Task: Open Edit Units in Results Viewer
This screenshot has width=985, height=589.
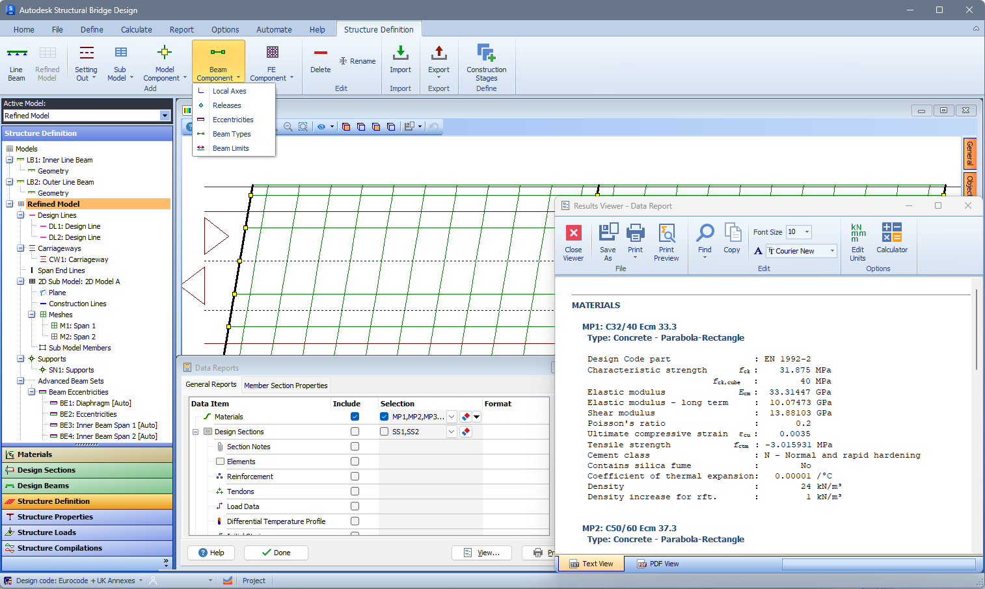Action: tap(858, 242)
